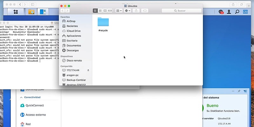Click Finder's edit tags button
The image size is (254, 127).
coord(145,11)
